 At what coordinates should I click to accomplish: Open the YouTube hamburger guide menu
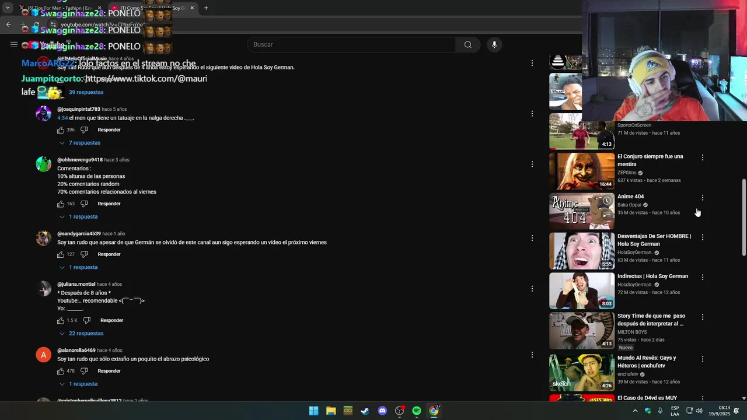click(14, 45)
